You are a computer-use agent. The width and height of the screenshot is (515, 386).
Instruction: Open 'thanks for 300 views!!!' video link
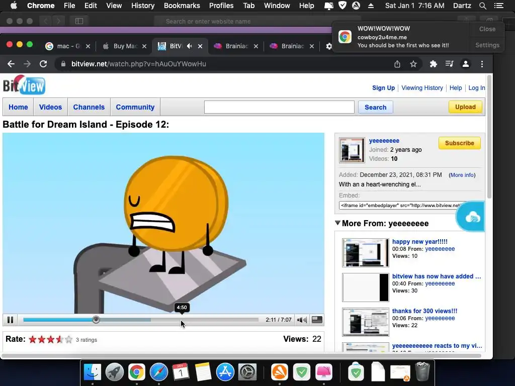[424, 311]
